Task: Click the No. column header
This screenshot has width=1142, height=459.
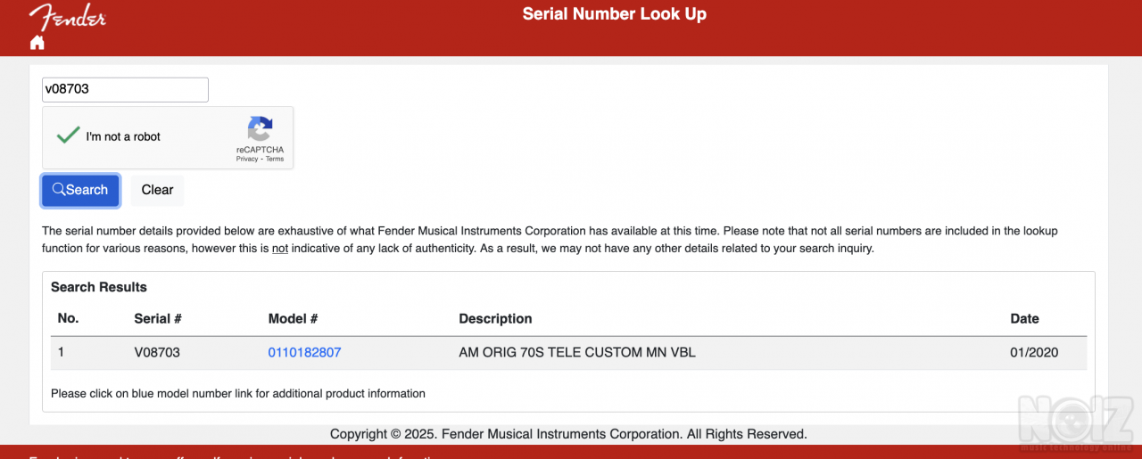Action: click(x=68, y=318)
